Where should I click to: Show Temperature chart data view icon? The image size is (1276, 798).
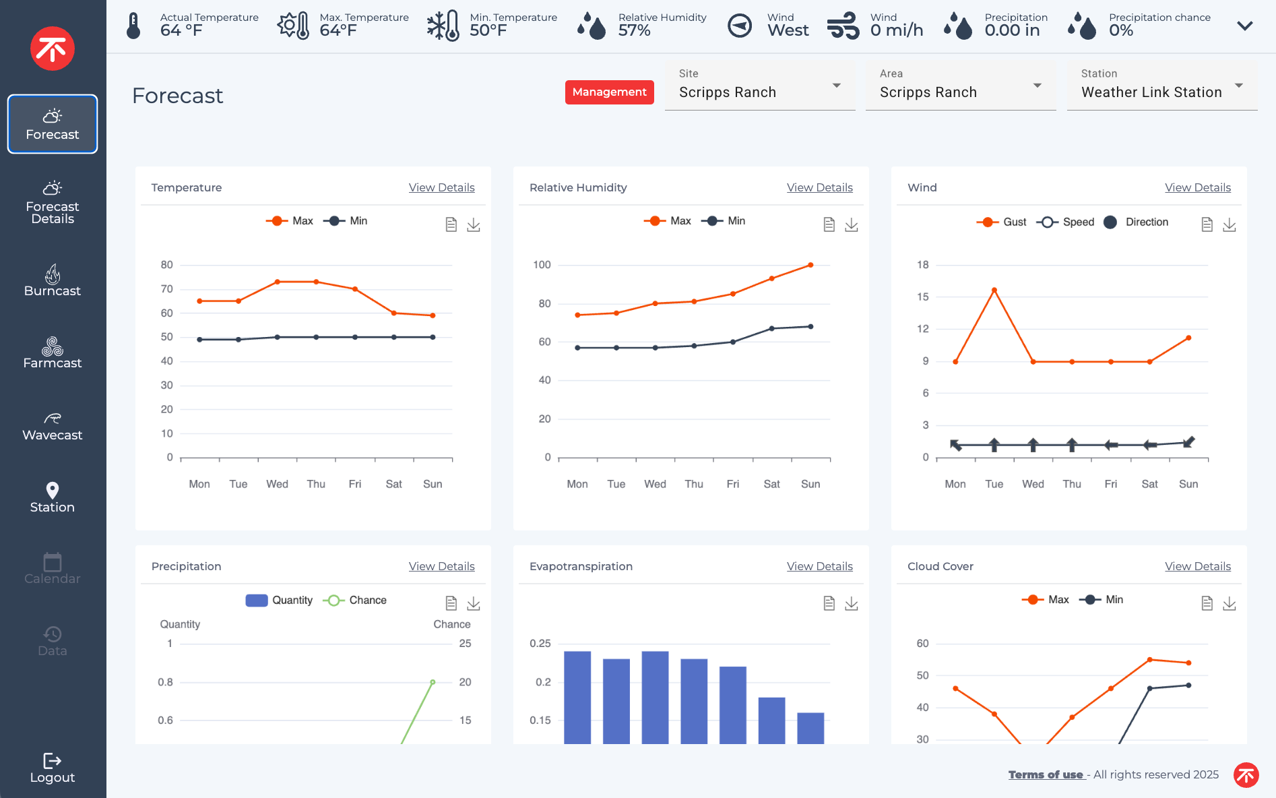451,224
